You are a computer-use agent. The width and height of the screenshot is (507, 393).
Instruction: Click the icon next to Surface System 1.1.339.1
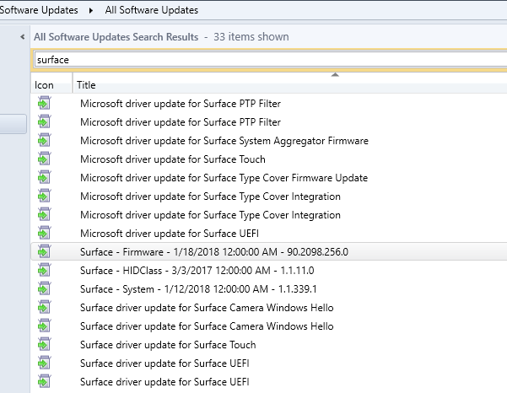(45, 288)
